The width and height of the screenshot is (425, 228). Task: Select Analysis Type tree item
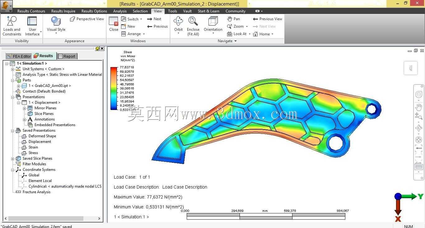[x=59, y=75]
